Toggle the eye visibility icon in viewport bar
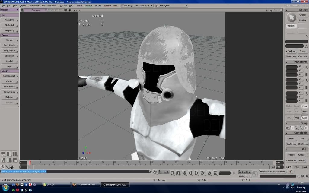 pos(70,10)
